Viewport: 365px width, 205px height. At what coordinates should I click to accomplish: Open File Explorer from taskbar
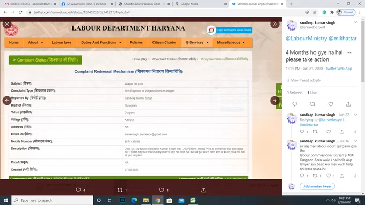pos(145,200)
